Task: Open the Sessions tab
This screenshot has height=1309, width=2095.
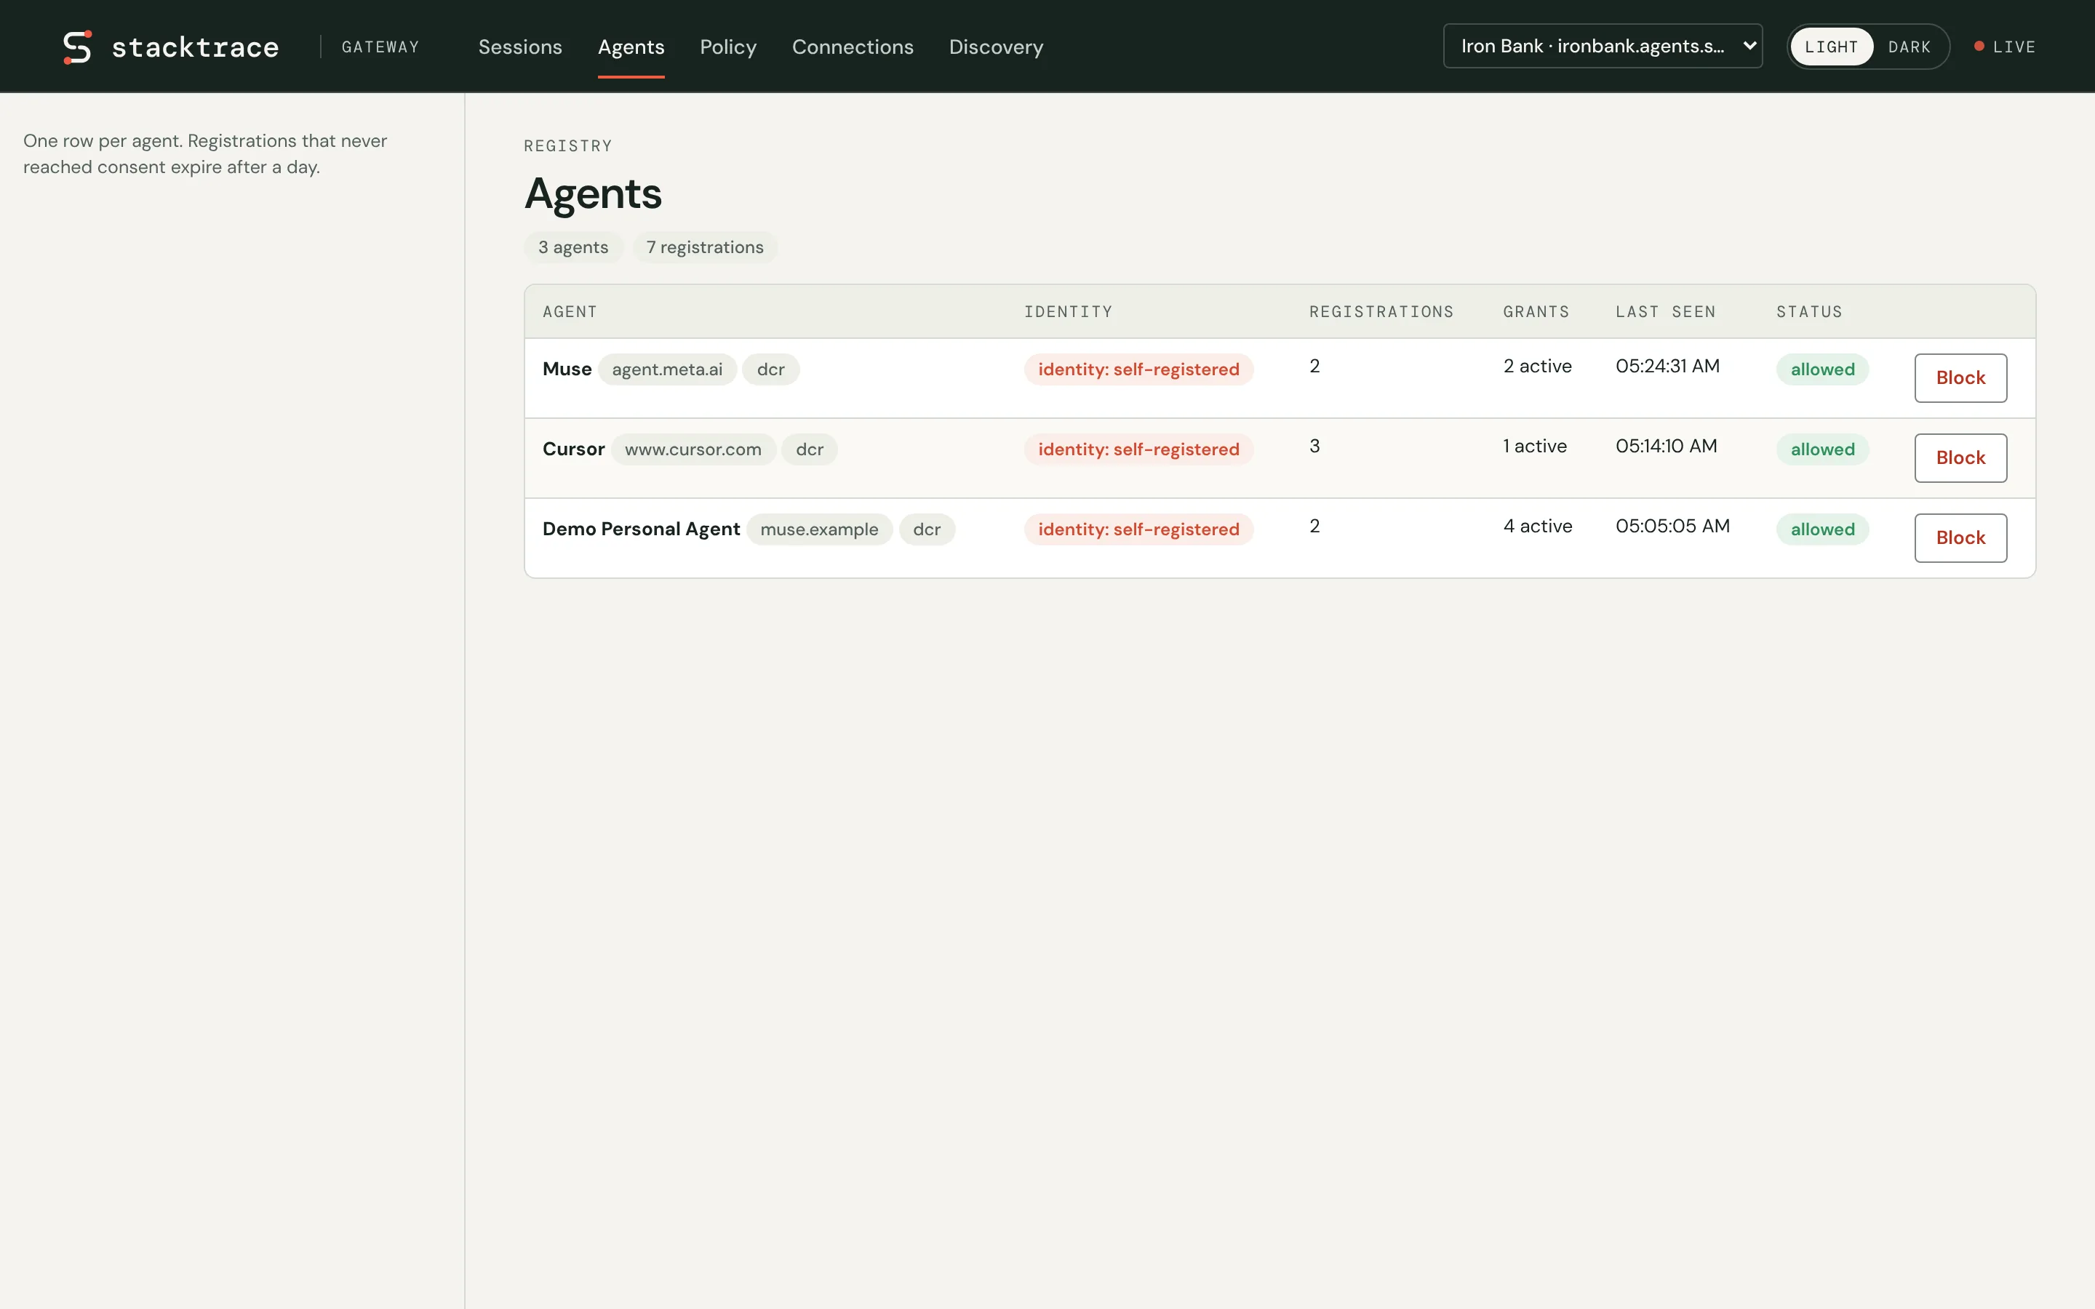Action: tap(520, 47)
